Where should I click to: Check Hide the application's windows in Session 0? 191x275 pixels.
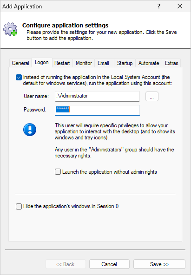point(19,206)
